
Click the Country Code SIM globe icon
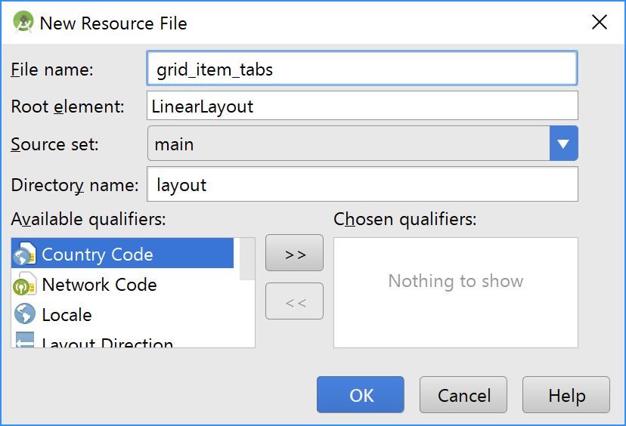[x=25, y=255]
